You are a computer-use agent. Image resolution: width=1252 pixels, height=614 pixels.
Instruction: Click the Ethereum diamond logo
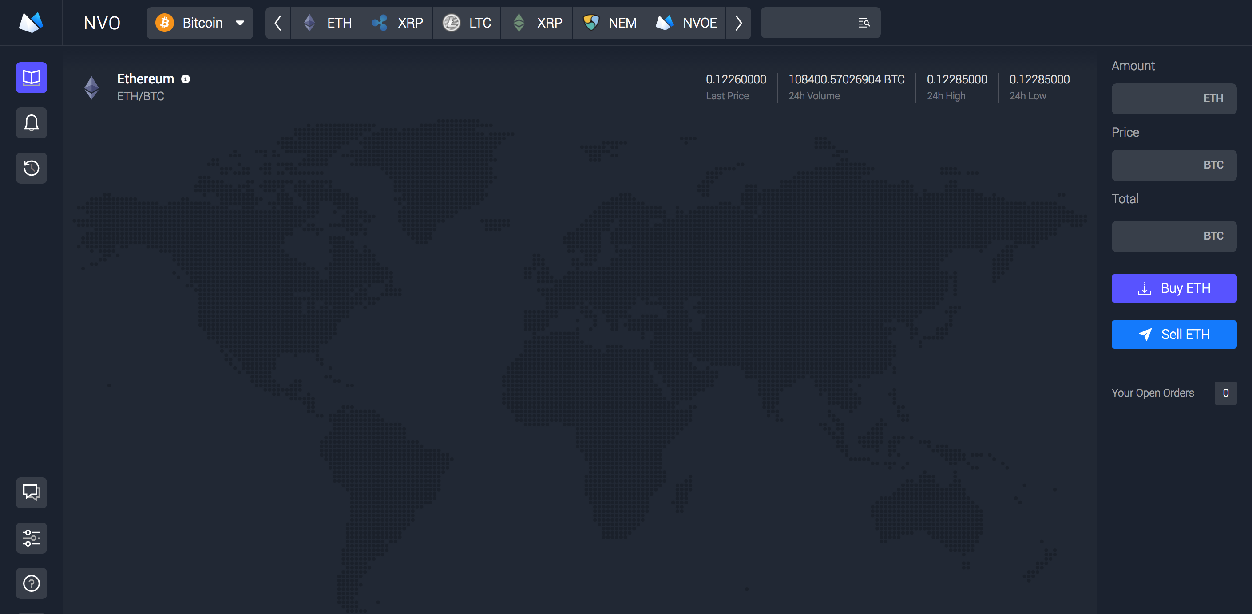pos(91,87)
